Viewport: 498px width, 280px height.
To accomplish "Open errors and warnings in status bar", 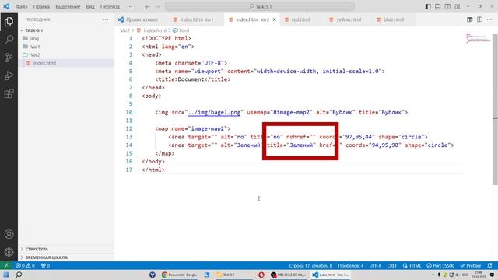I will pos(25,265).
